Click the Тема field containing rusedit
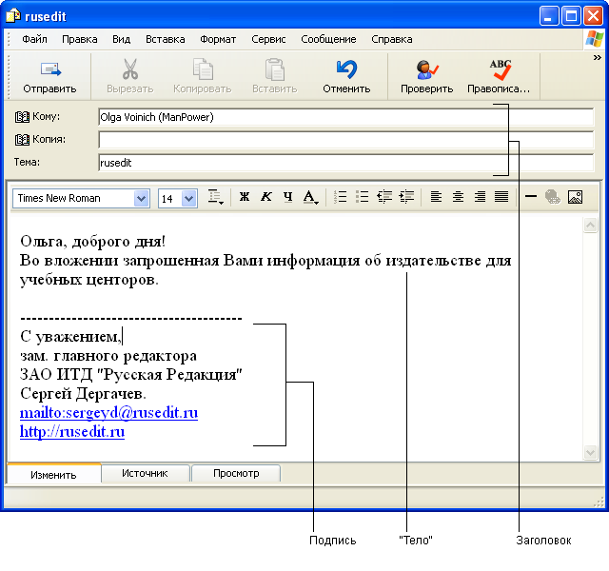The width and height of the screenshot is (609, 571). click(346, 163)
